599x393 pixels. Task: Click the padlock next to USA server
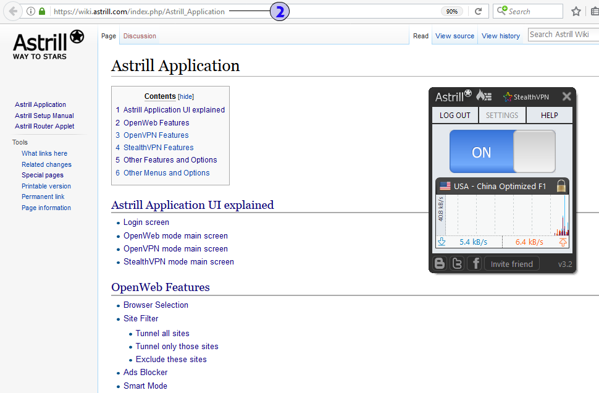point(561,186)
